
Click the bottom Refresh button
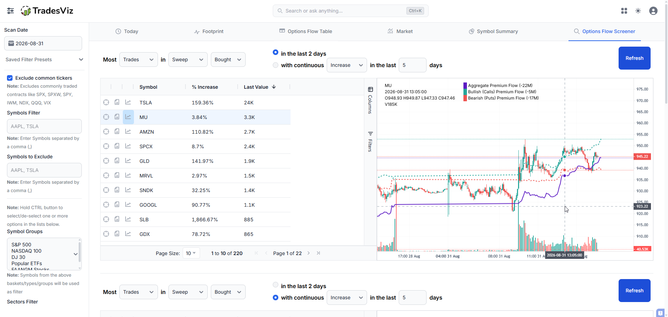click(634, 291)
